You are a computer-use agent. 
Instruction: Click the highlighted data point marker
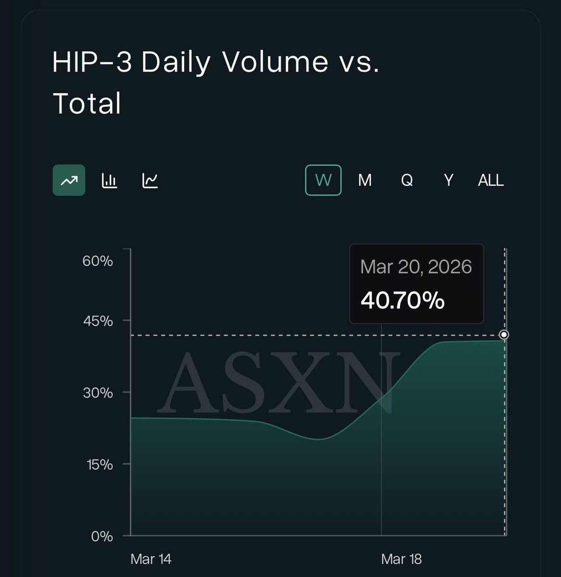point(504,335)
